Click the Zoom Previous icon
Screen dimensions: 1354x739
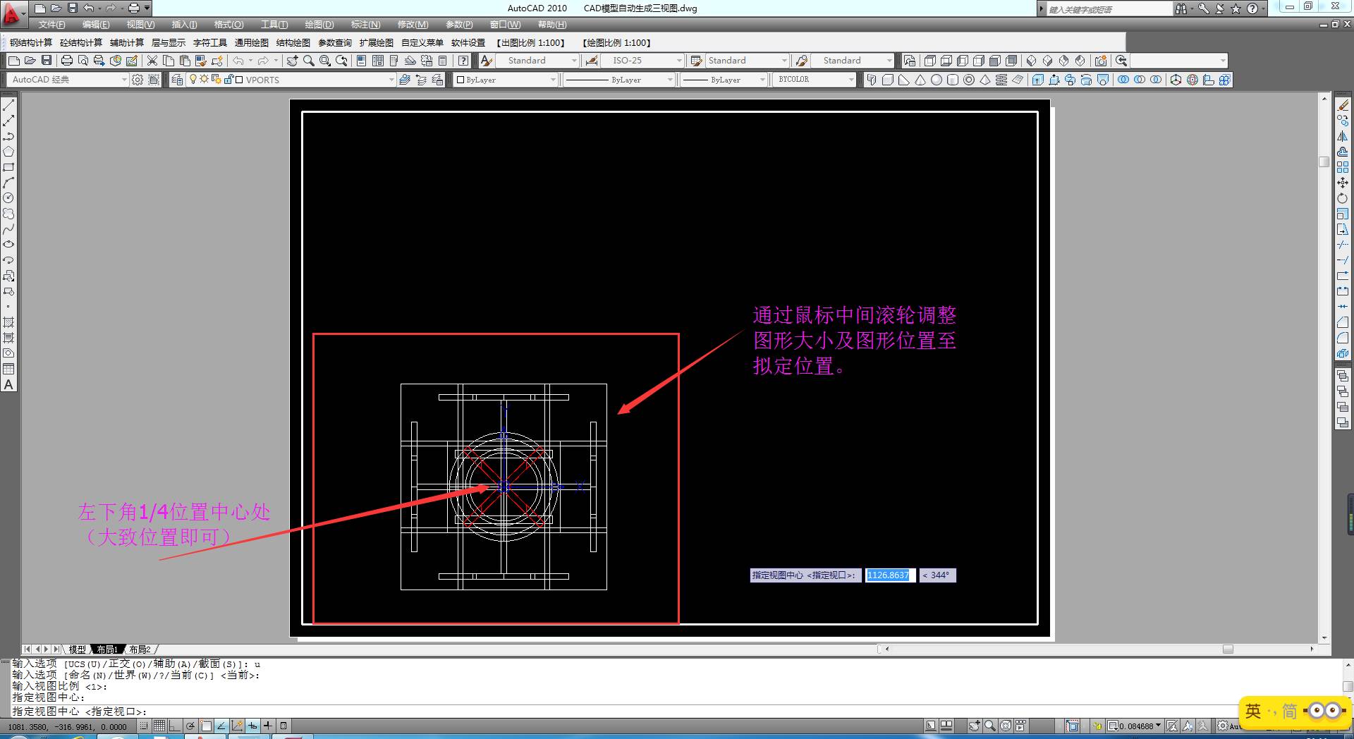[342, 61]
